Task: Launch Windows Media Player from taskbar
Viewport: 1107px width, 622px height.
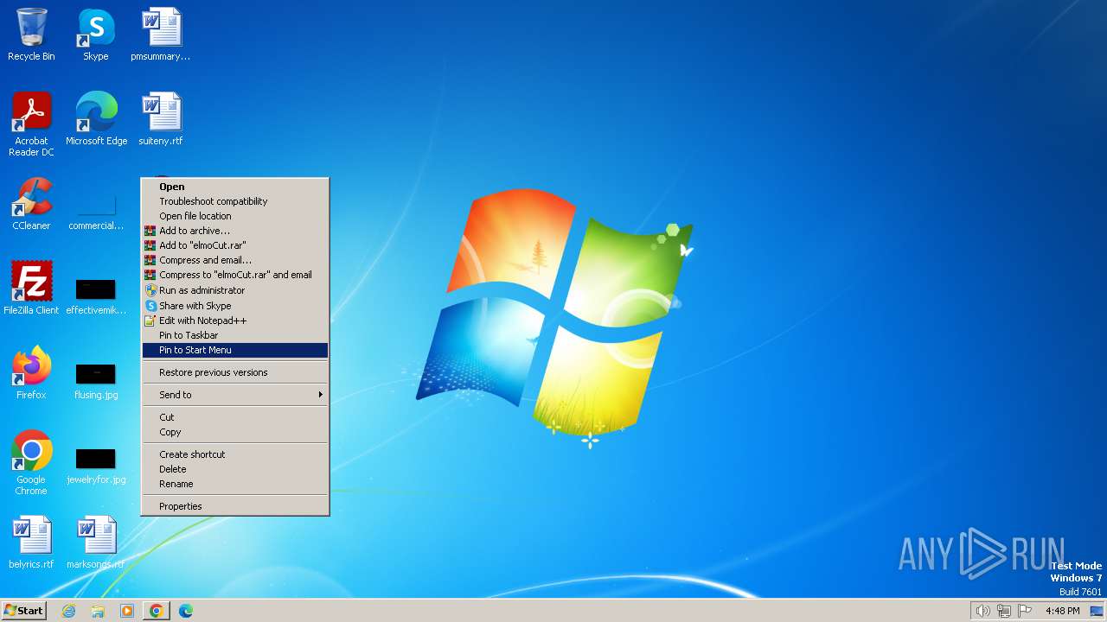Action: click(127, 611)
